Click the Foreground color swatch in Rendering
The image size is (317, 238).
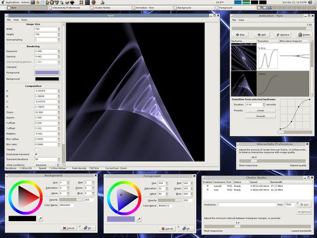pos(46,73)
